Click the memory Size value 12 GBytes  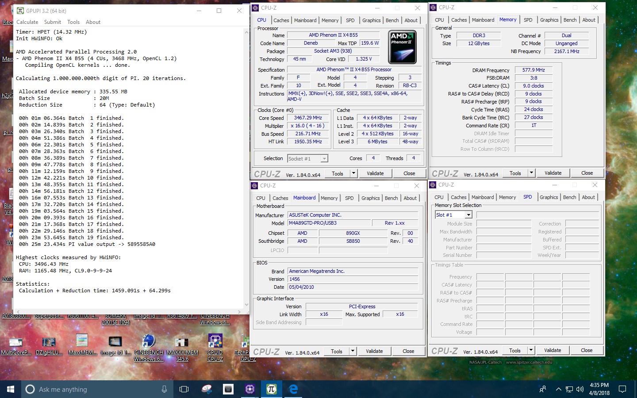479,43
